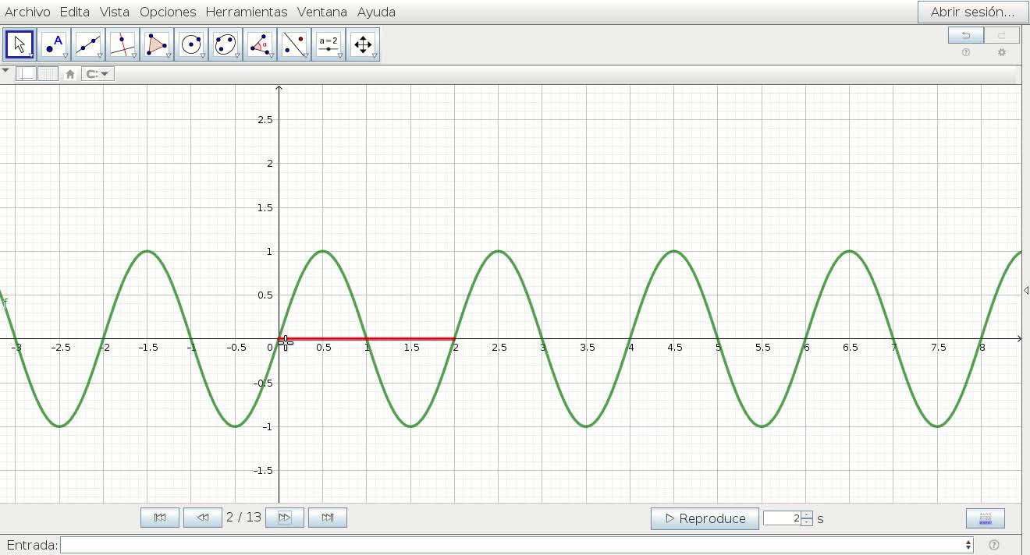This screenshot has height=555, width=1030.
Task: Collapse the style bar triangle
Action: click(5, 71)
